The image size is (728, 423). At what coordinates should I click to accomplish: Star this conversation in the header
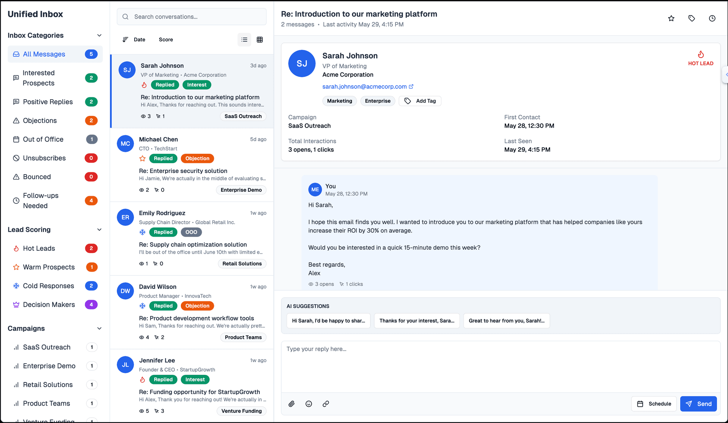tap(671, 18)
